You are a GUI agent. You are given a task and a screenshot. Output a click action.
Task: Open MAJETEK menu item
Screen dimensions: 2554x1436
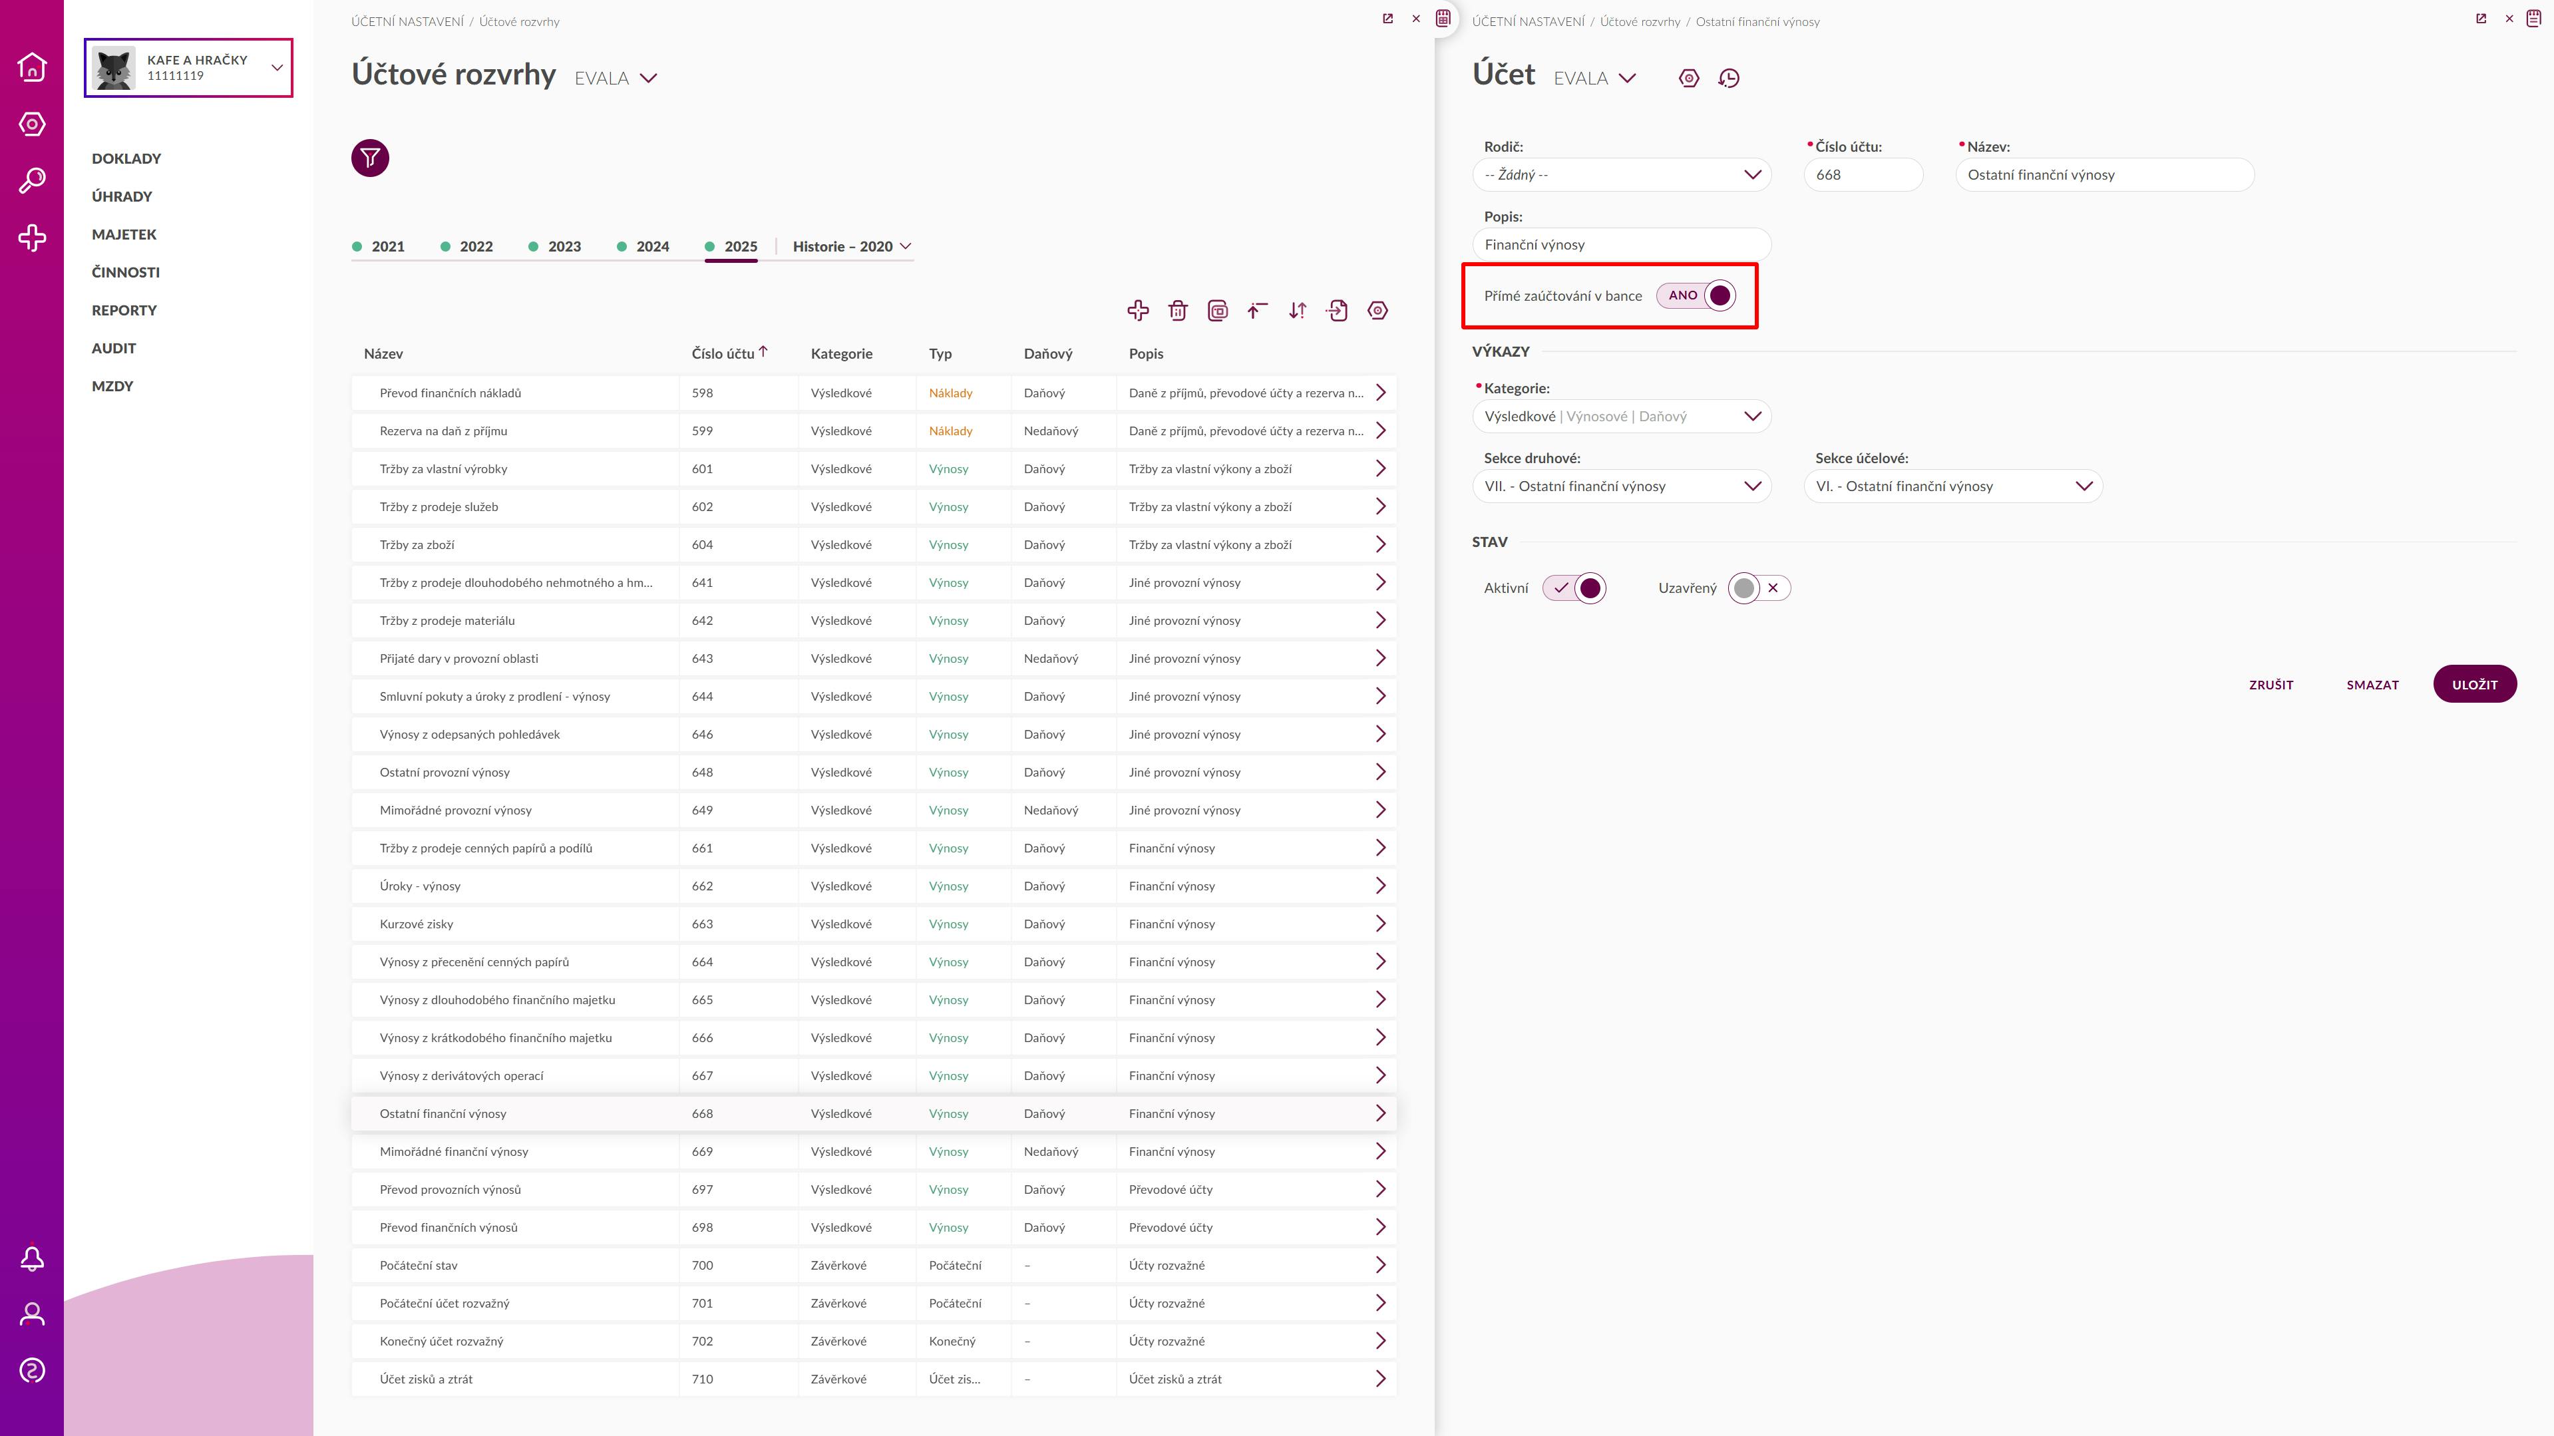[x=124, y=234]
